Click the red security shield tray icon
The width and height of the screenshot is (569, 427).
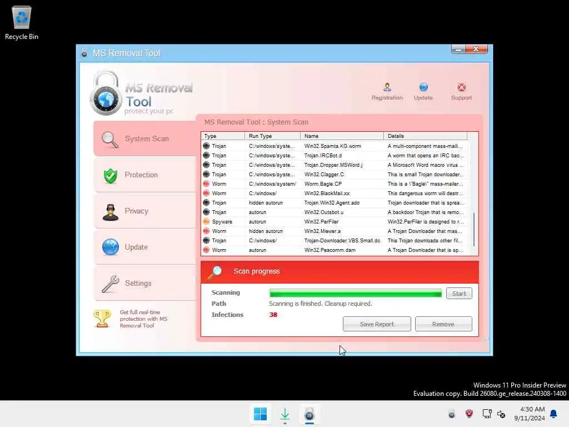469,414
